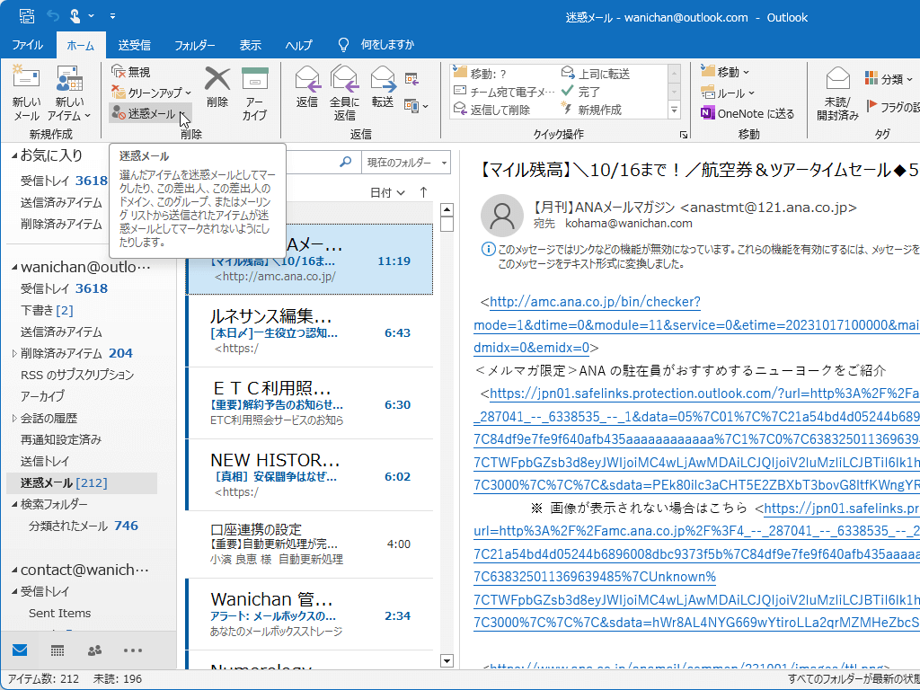Expand the Quick Steps gallery more arrow
Viewport: 920px width, 690px height.
(x=674, y=110)
